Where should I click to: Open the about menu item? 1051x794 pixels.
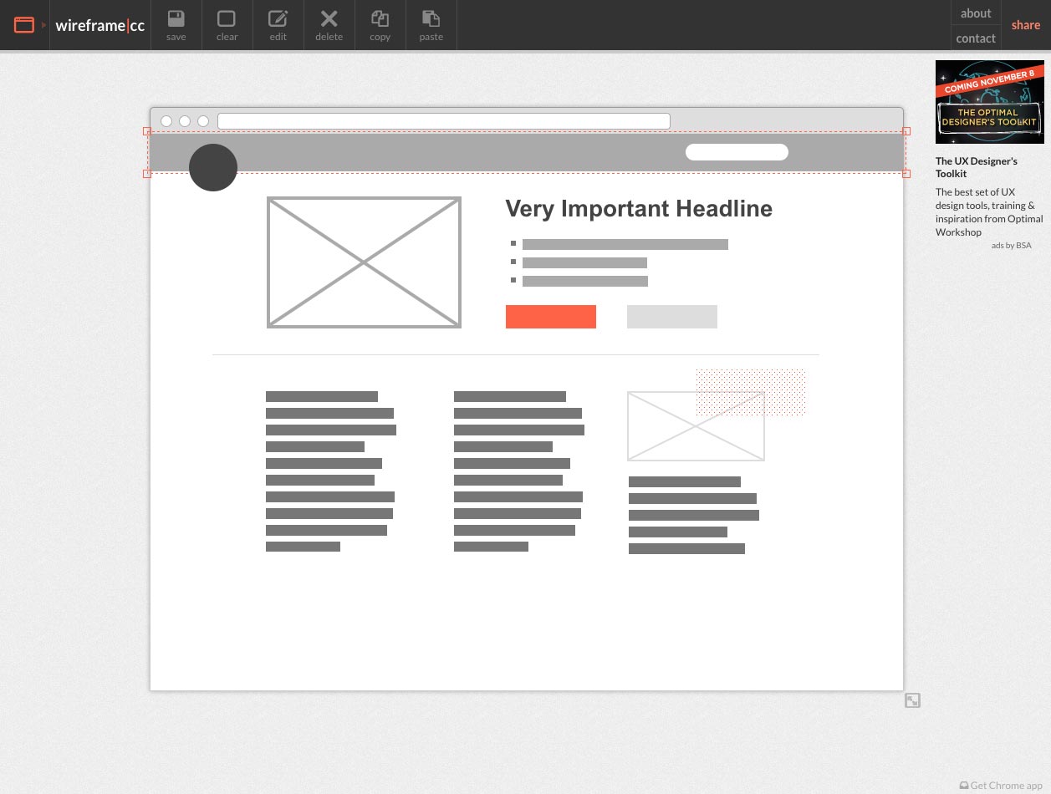pyautogui.click(x=975, y=13)
